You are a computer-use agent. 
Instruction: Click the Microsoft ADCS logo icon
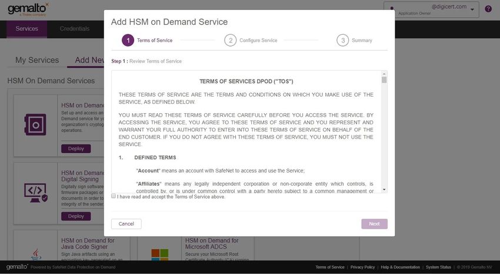coord(160,255)
